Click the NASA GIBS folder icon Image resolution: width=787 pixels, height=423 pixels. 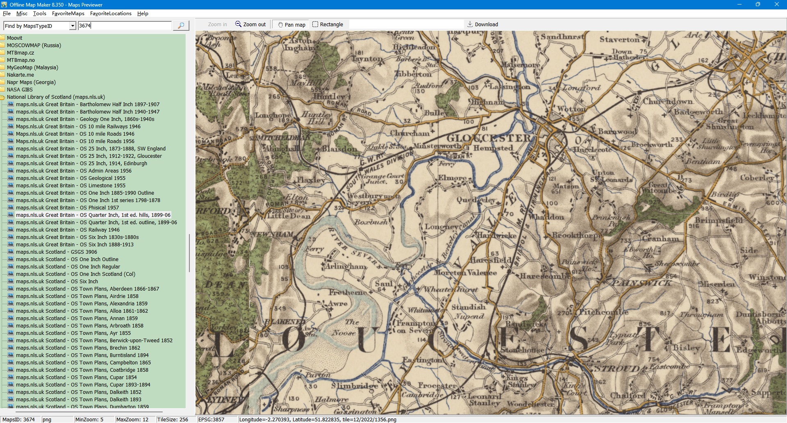(x=2, y=90)
